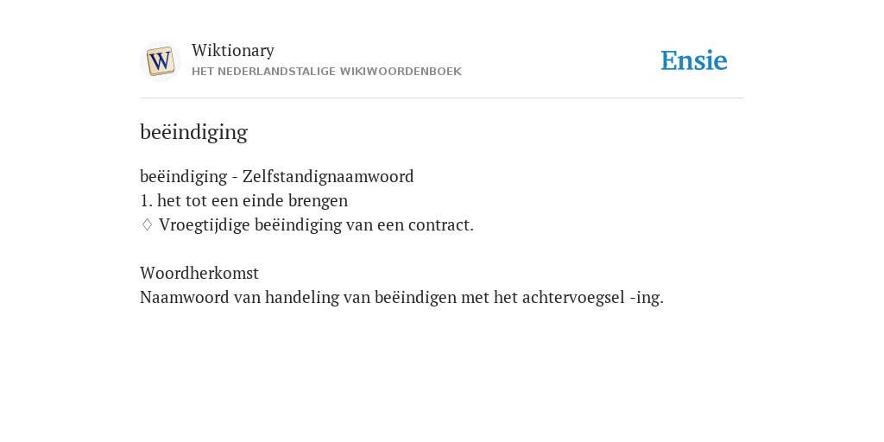Click 'beëindiging' inside the example sentence

point(298,225)
